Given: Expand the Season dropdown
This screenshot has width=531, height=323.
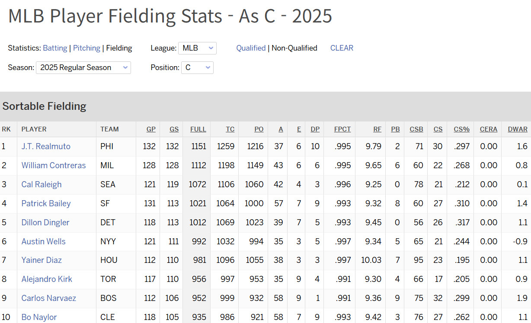Looking at the screenshot, I should click(x=83, y=67).
